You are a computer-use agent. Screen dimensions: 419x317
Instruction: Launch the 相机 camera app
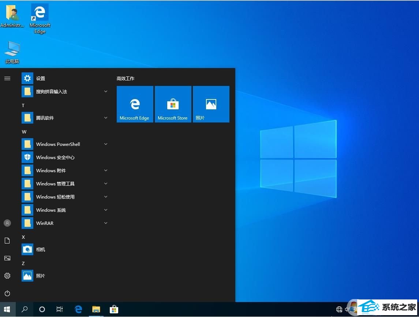pos(66,249)
